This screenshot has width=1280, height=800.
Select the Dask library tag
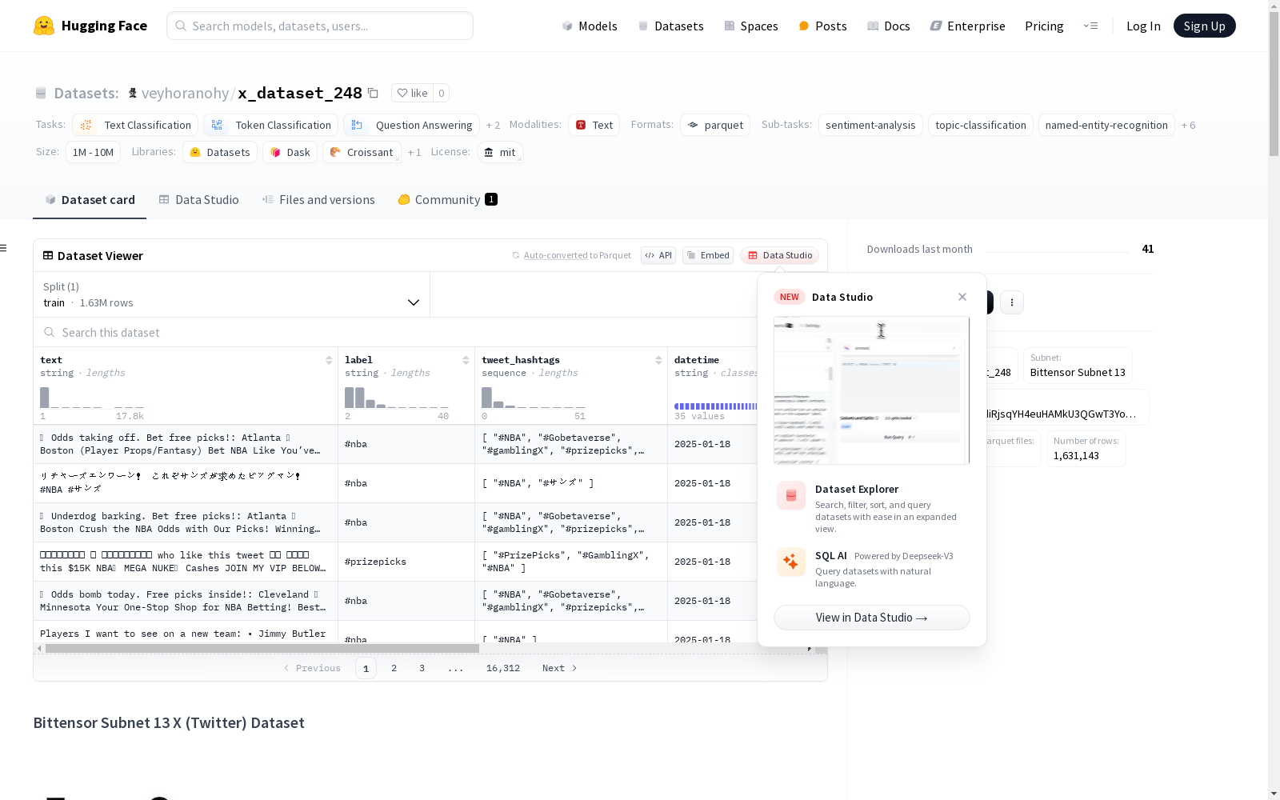(x=290, y=152)
